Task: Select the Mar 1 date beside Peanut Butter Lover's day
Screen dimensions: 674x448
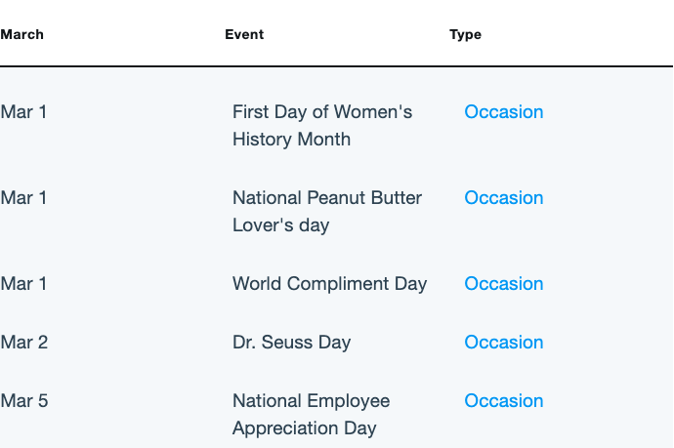Action: (23, 198)
